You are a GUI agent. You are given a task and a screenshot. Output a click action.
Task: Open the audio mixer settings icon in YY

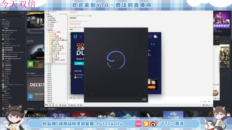57,105
